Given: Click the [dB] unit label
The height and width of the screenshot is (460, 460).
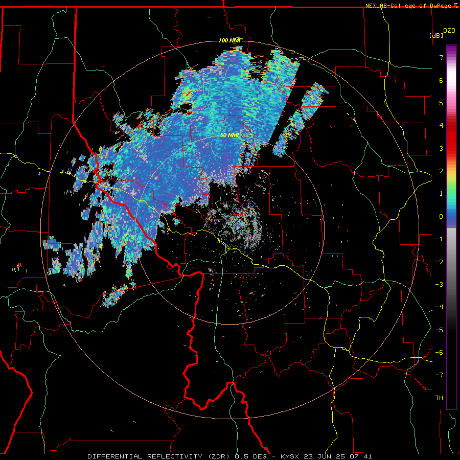Looking at the screenshot, I should tap(436, 35).
